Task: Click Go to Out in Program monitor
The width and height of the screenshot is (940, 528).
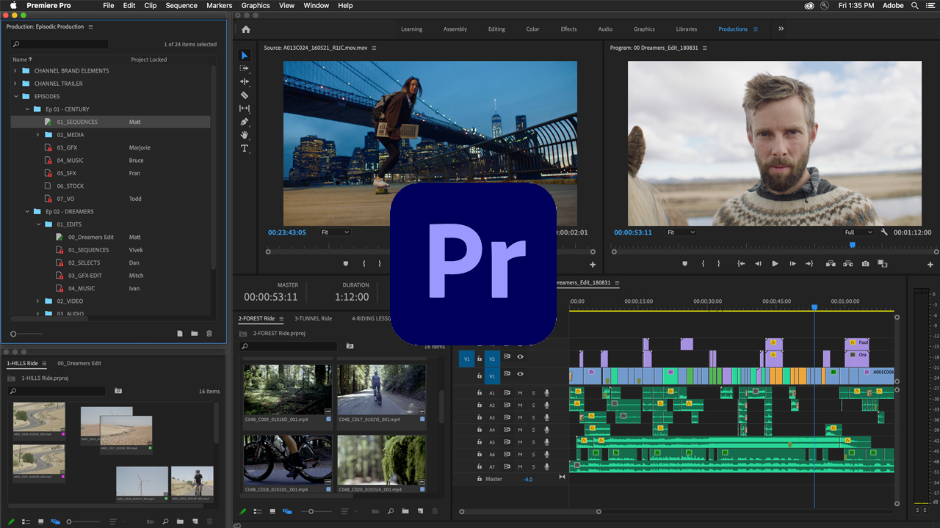Action: pos(809,264)
